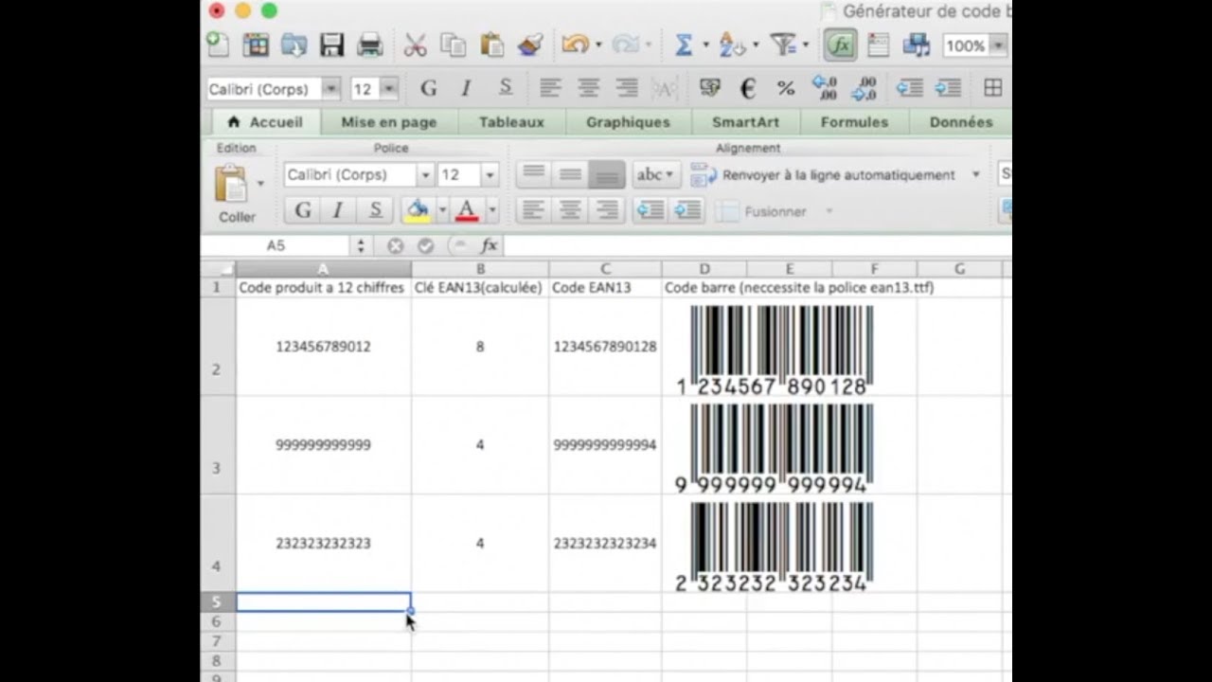Select bottom vertical alignment button
This screenshot has width=1212, height=682.
[607, 174]
